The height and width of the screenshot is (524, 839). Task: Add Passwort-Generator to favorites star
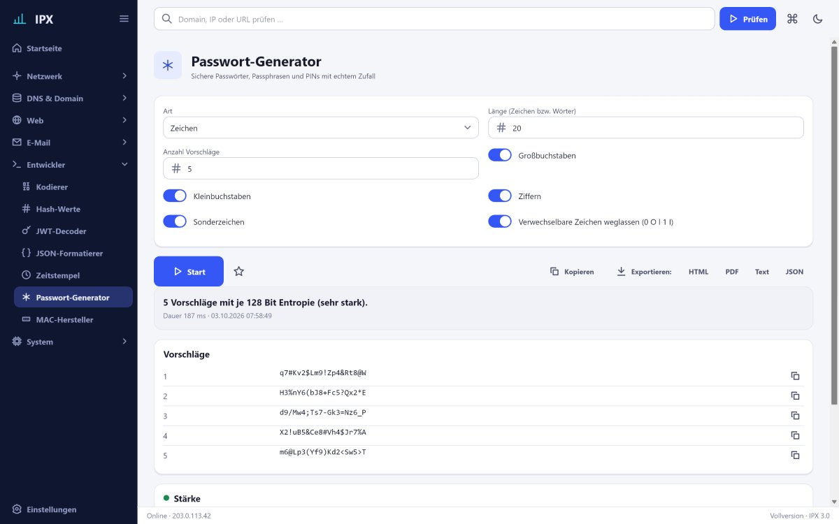pyautogui.click(x=238, y=271)
